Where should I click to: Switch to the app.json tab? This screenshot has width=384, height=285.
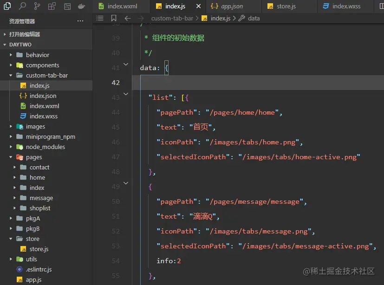coord(231,6)
